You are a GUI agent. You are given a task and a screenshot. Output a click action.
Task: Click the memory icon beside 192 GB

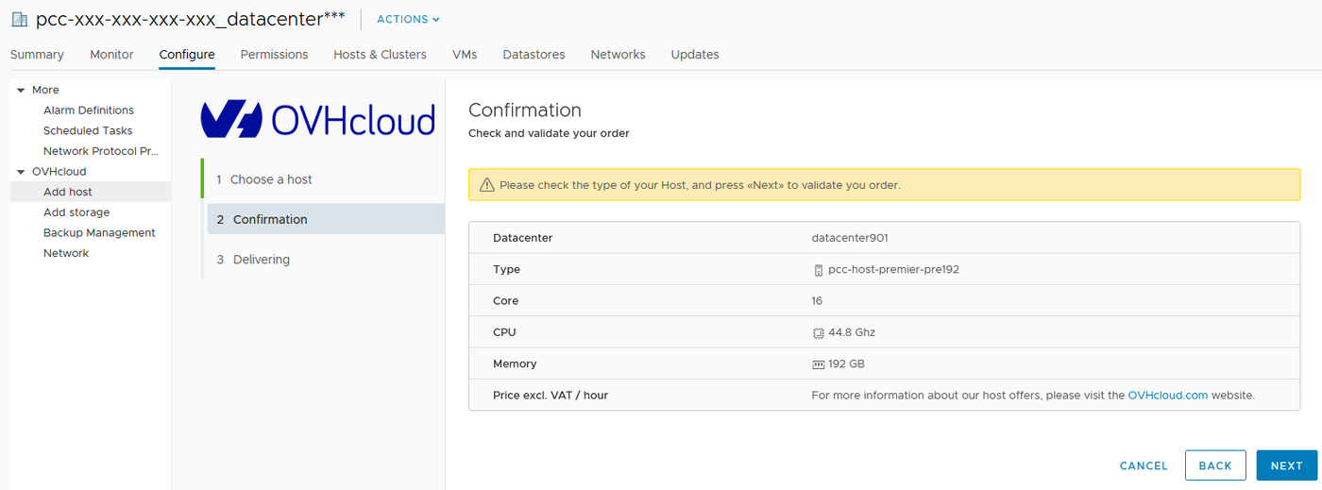(x=819, y=364)
